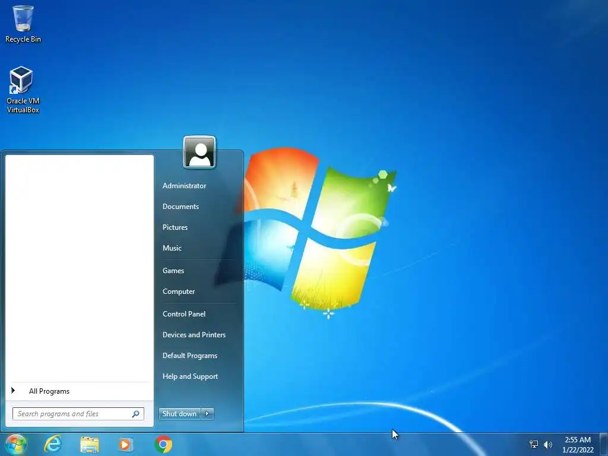The image size is (608, 456).
Task: Select the Oracle VM VirtualBox shortcut
Action: click(23, 90)
